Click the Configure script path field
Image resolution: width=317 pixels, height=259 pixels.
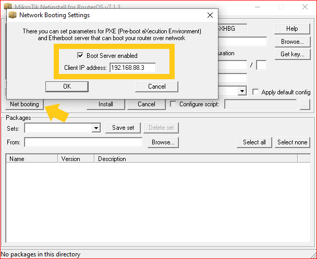click(x=260, y=104)
